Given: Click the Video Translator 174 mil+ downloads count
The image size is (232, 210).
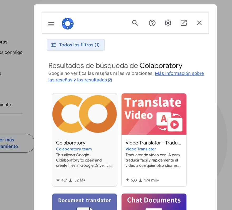Looking at the screenshot, I should (149, 180).
